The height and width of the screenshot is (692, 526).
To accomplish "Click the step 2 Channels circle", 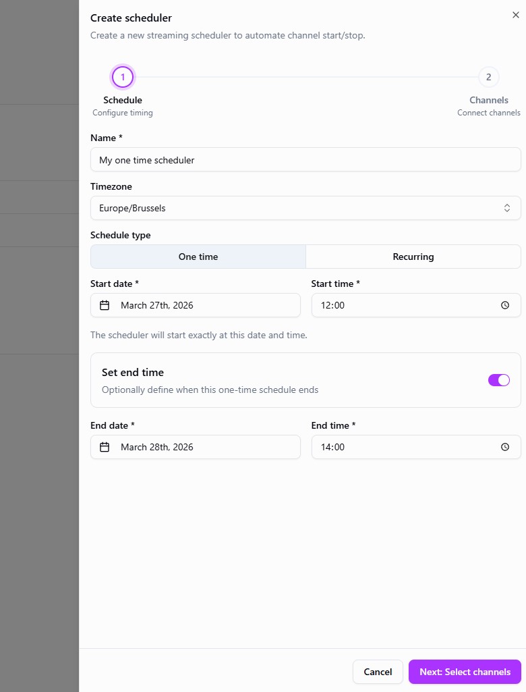I will pos(488,77).
